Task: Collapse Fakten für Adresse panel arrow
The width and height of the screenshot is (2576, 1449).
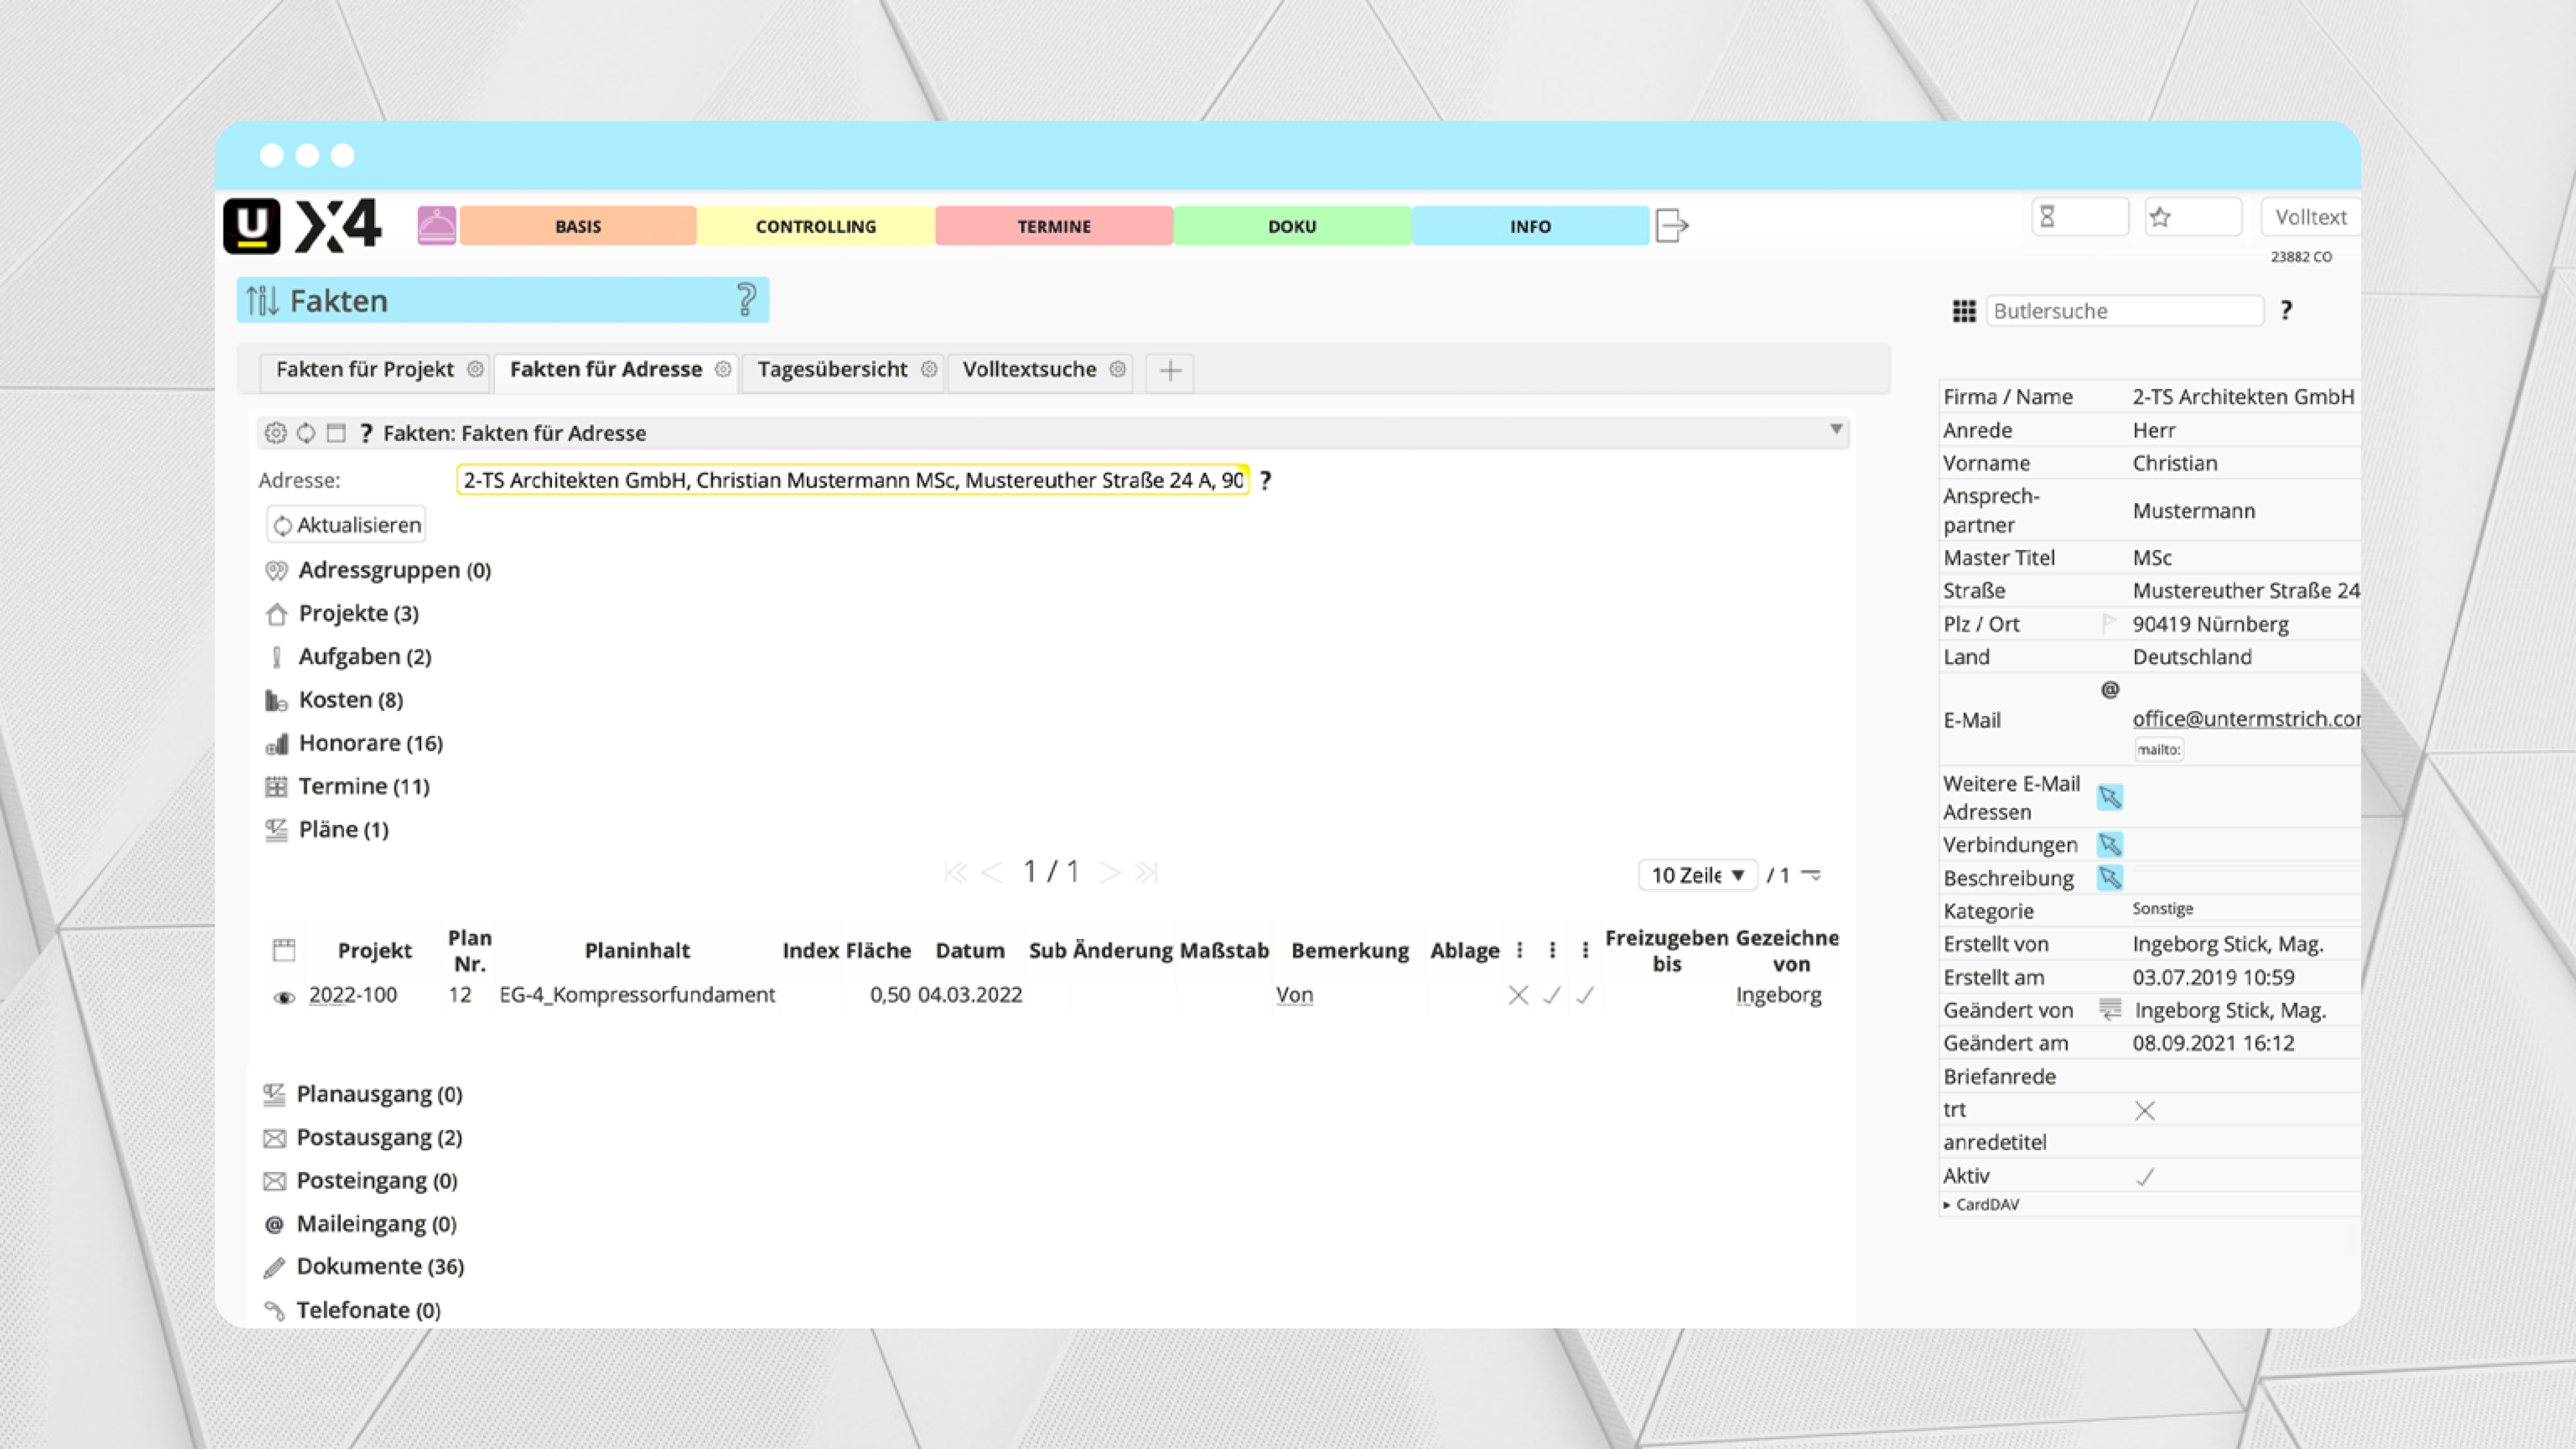Action: [1836, 430]
